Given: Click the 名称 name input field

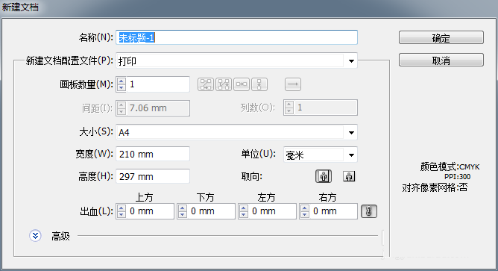Looking at the screenshot, I should [236, 37].
